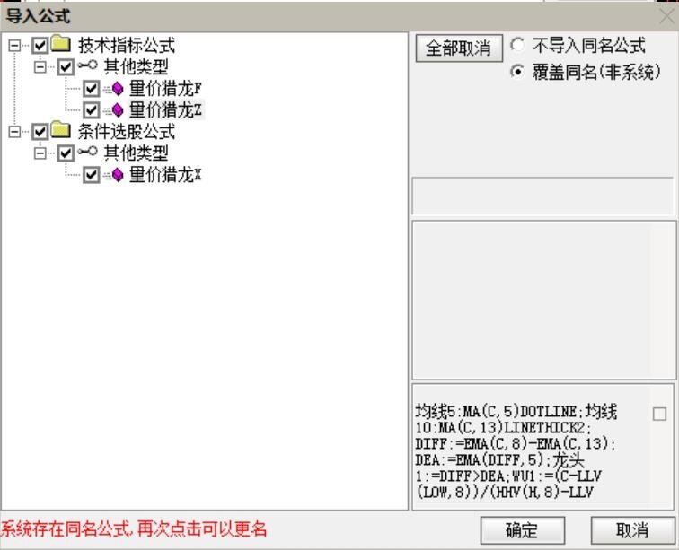Click the 全部取消 button
Screen dimensions: 679x550
click(459, 48)
